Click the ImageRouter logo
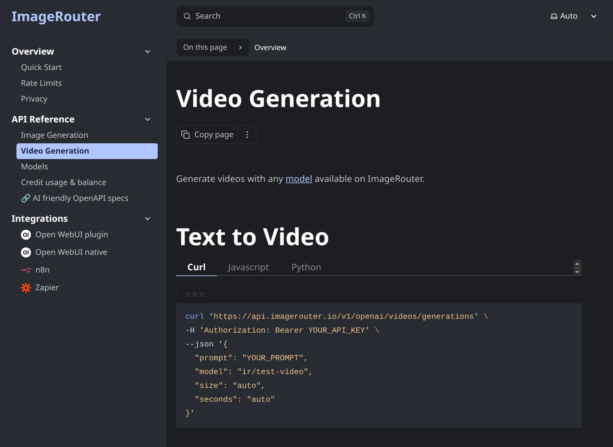 pos(56,16)
